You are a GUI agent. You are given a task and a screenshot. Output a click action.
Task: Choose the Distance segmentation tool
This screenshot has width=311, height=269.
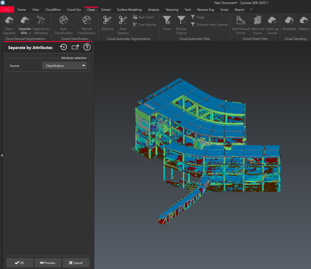(x=107, y=20)
